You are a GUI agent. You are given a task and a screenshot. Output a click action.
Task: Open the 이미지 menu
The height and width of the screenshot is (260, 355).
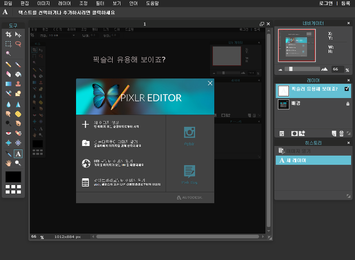click(x=43, y=3)
